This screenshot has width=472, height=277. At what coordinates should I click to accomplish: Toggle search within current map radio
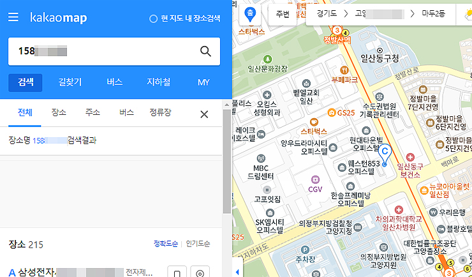[153, 19]
